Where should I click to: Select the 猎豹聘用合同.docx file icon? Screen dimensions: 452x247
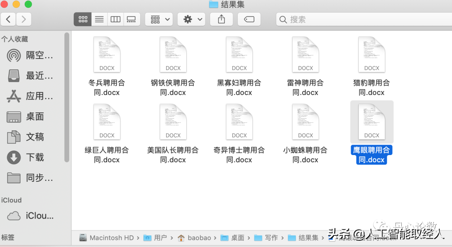[x=372, y=54]
